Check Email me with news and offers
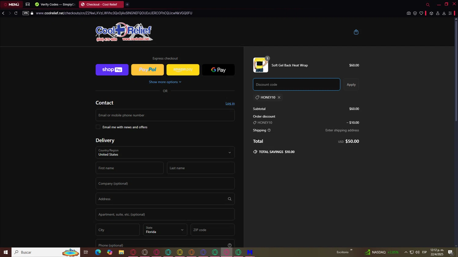This screenshot has height=257, width=458. tap(98, 127)
